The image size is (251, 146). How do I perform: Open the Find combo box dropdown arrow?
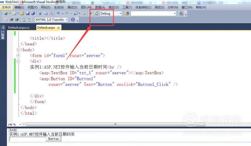[175, 14]
